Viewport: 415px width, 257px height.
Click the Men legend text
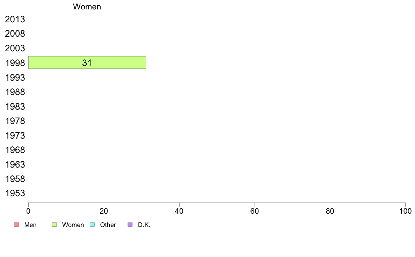[x=30, y=225]
